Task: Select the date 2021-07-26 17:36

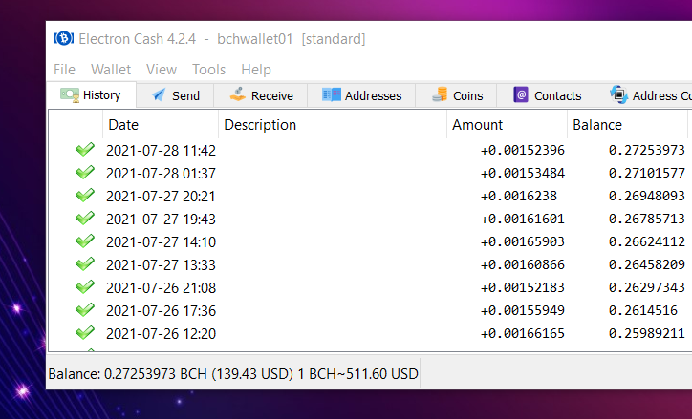Action: 162,311
